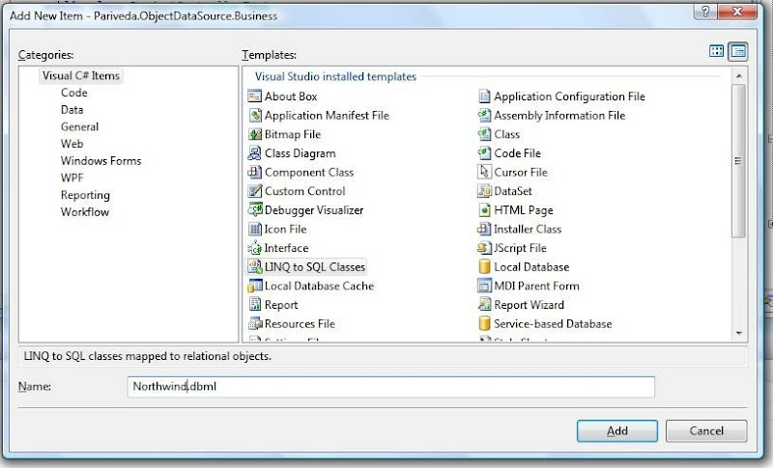Choose the Component Class icon
Image resolution: width=773 pixels, height=468 pixels.
[254, 172]
